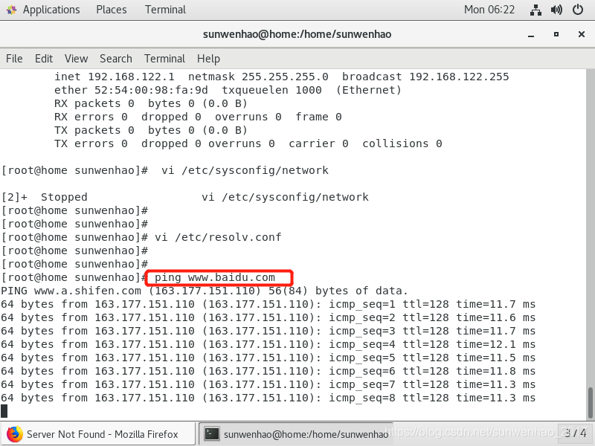This screenshot has width=595, height=446.
Task: Open the Places menu
Action: 111,10
